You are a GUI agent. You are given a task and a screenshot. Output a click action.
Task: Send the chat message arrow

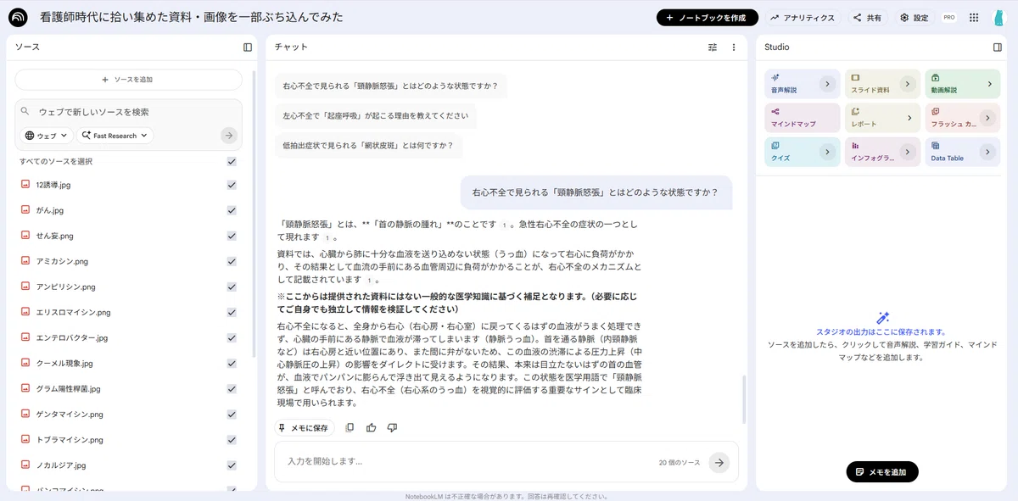click(719, 463)
